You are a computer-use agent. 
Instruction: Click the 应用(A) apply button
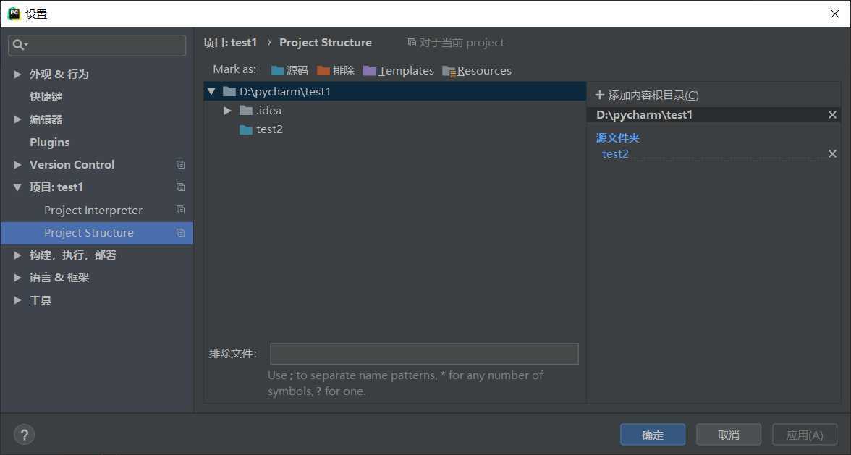pos(805,435)
